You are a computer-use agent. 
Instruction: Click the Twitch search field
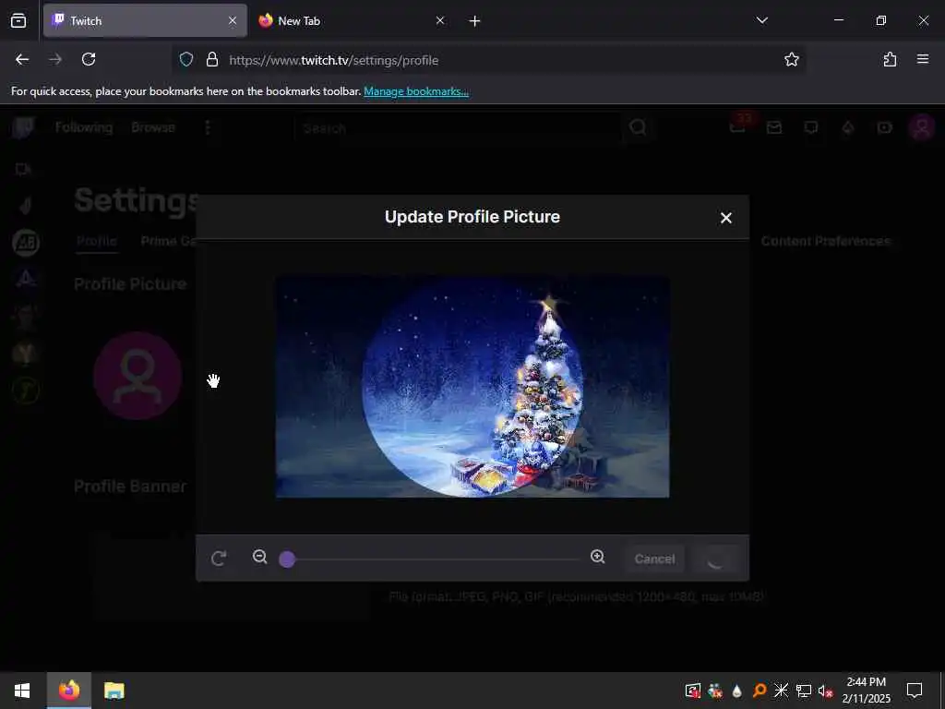[x=458, y=127]
